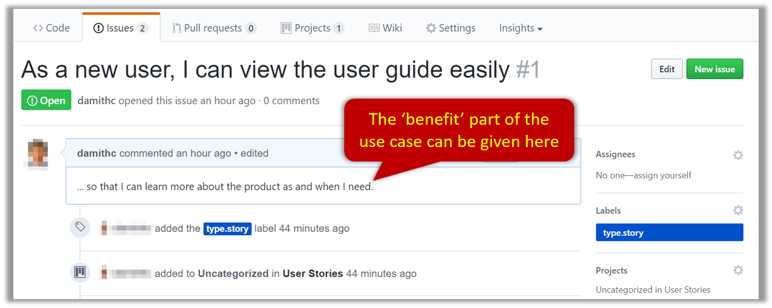772x308 pixels.
Task: Click the Labels gear icon
Action: [x=737, y=211]
